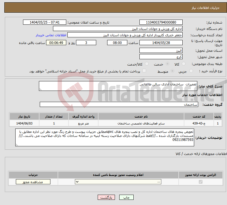Open the اطلاعات تماس خریدار link
This screenshot has width=227, height=205.
coord(51,35)
